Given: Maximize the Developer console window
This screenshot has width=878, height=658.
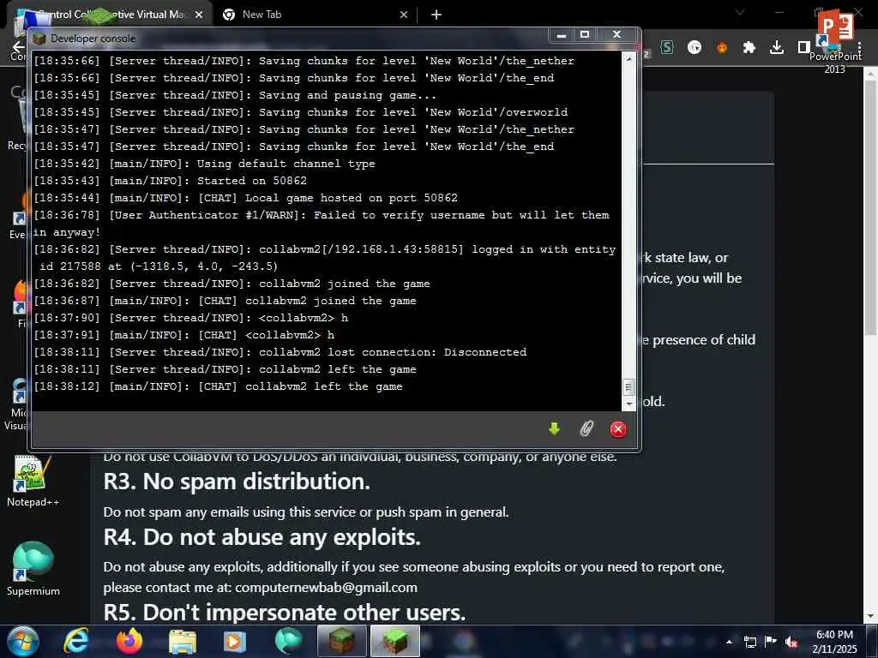Looking at the screenshot, I should [585, 35].
